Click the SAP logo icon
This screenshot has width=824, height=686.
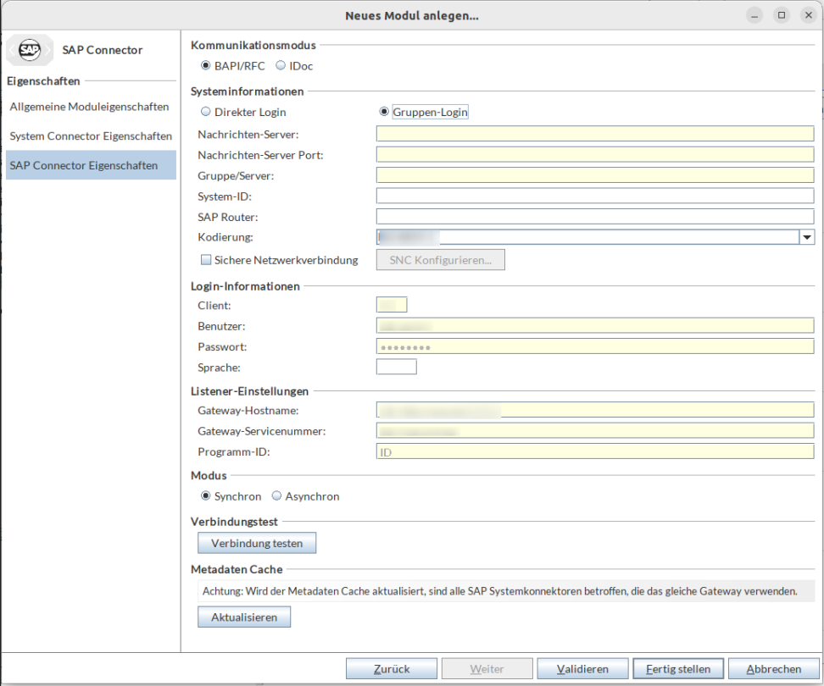tap(30, 50)
